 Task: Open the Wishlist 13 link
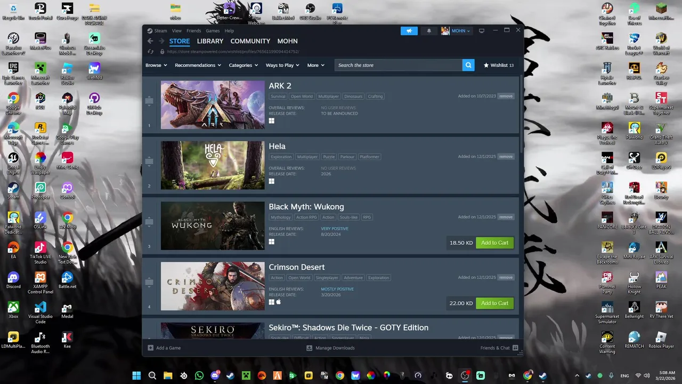pyautogui.click(x=499, y=65)
